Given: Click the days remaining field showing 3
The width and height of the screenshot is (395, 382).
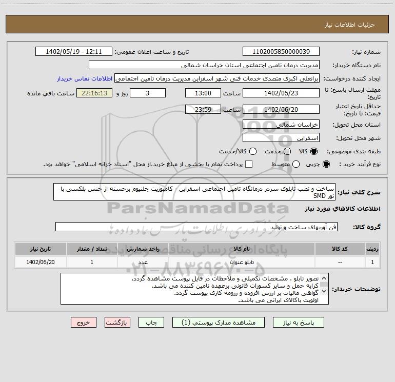Looking at the screenshot, I should [148, 93].
